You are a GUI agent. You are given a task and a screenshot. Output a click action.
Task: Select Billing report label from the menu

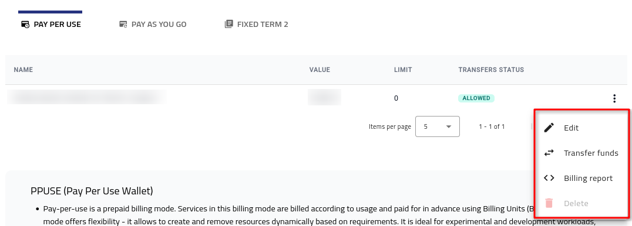click(588, 178)
